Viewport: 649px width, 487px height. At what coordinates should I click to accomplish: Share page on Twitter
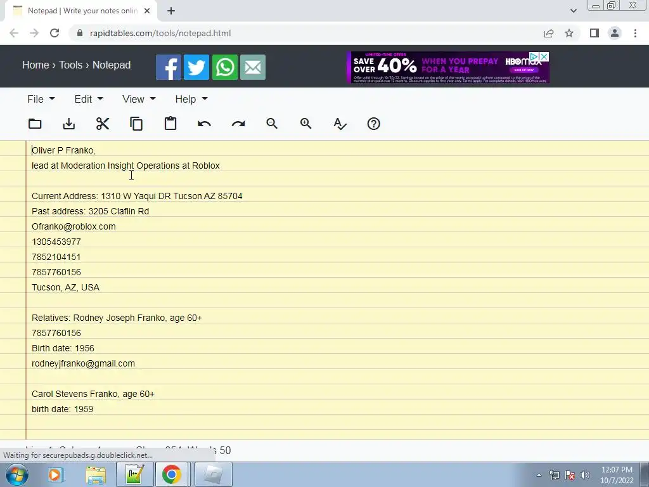[x=196, y=67]
